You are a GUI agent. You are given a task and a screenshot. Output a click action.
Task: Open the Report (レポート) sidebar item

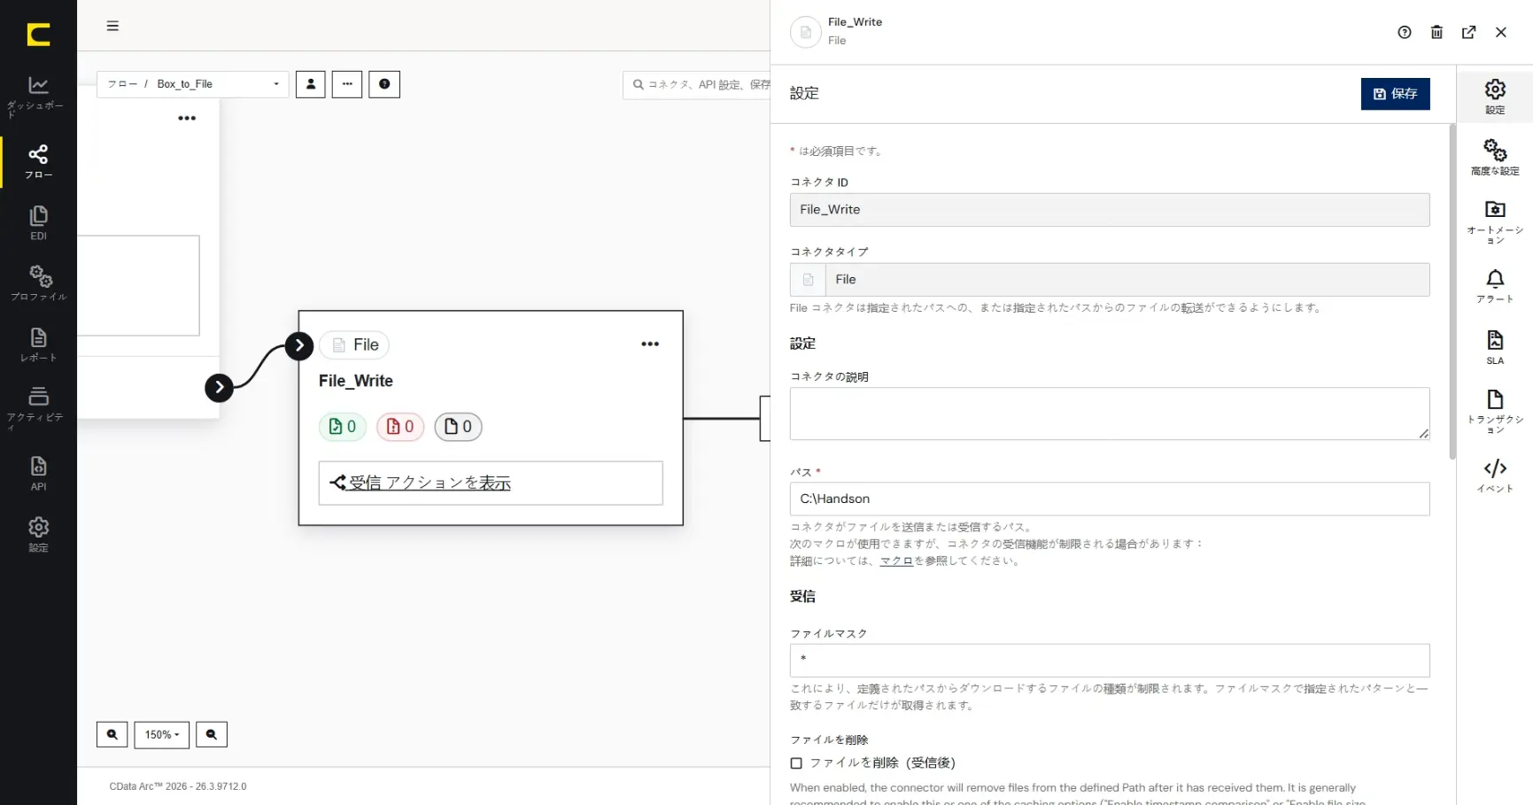click(38, 344)
